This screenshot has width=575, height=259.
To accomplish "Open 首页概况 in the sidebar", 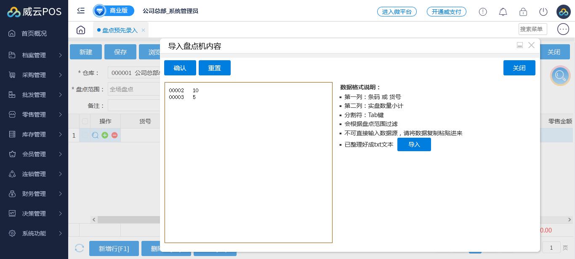I will 34,33.
